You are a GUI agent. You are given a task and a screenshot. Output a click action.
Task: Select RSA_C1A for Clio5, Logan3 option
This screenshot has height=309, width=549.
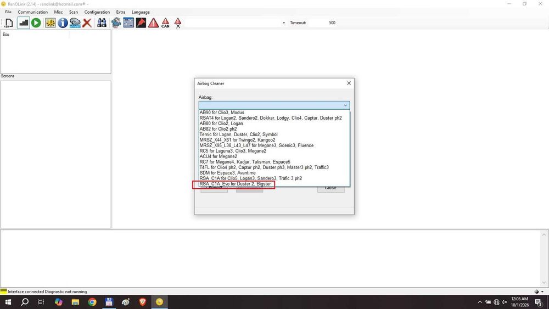[x=274, y=178]
